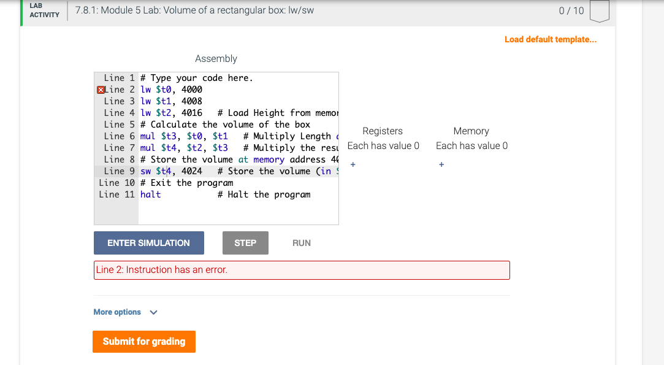Screen dimensions: 664x365
Task: Select the halt instruction on Line 11
Action: click(x=150, y=194)
